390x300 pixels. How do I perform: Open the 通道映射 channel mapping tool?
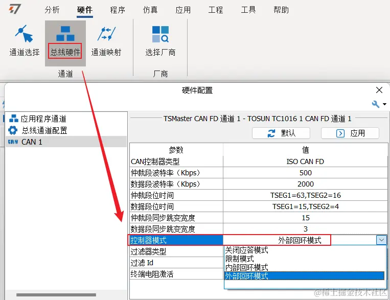pyautogui.click(x=106, y=41)
